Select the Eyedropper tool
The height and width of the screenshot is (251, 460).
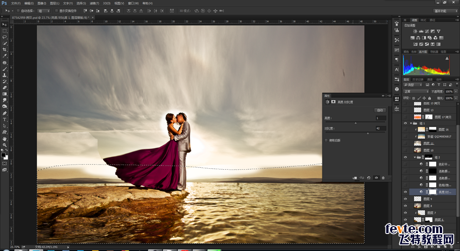click(x=5, y=56)
